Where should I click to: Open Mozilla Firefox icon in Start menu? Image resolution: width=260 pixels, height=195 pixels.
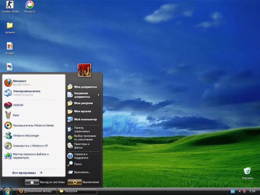[x=8, y=83]
